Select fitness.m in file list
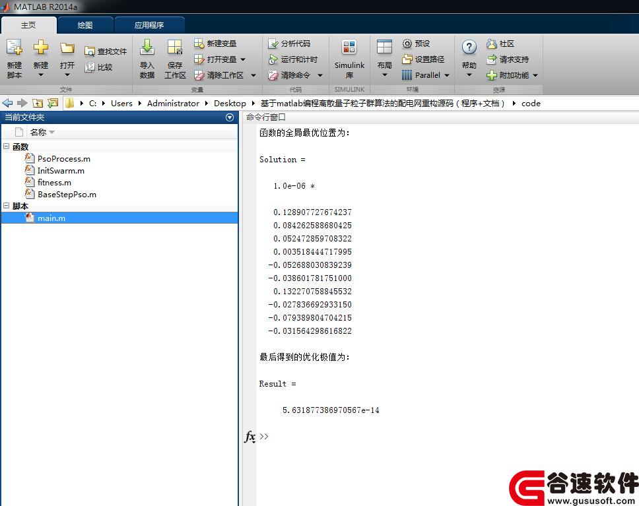 point(54,183)
